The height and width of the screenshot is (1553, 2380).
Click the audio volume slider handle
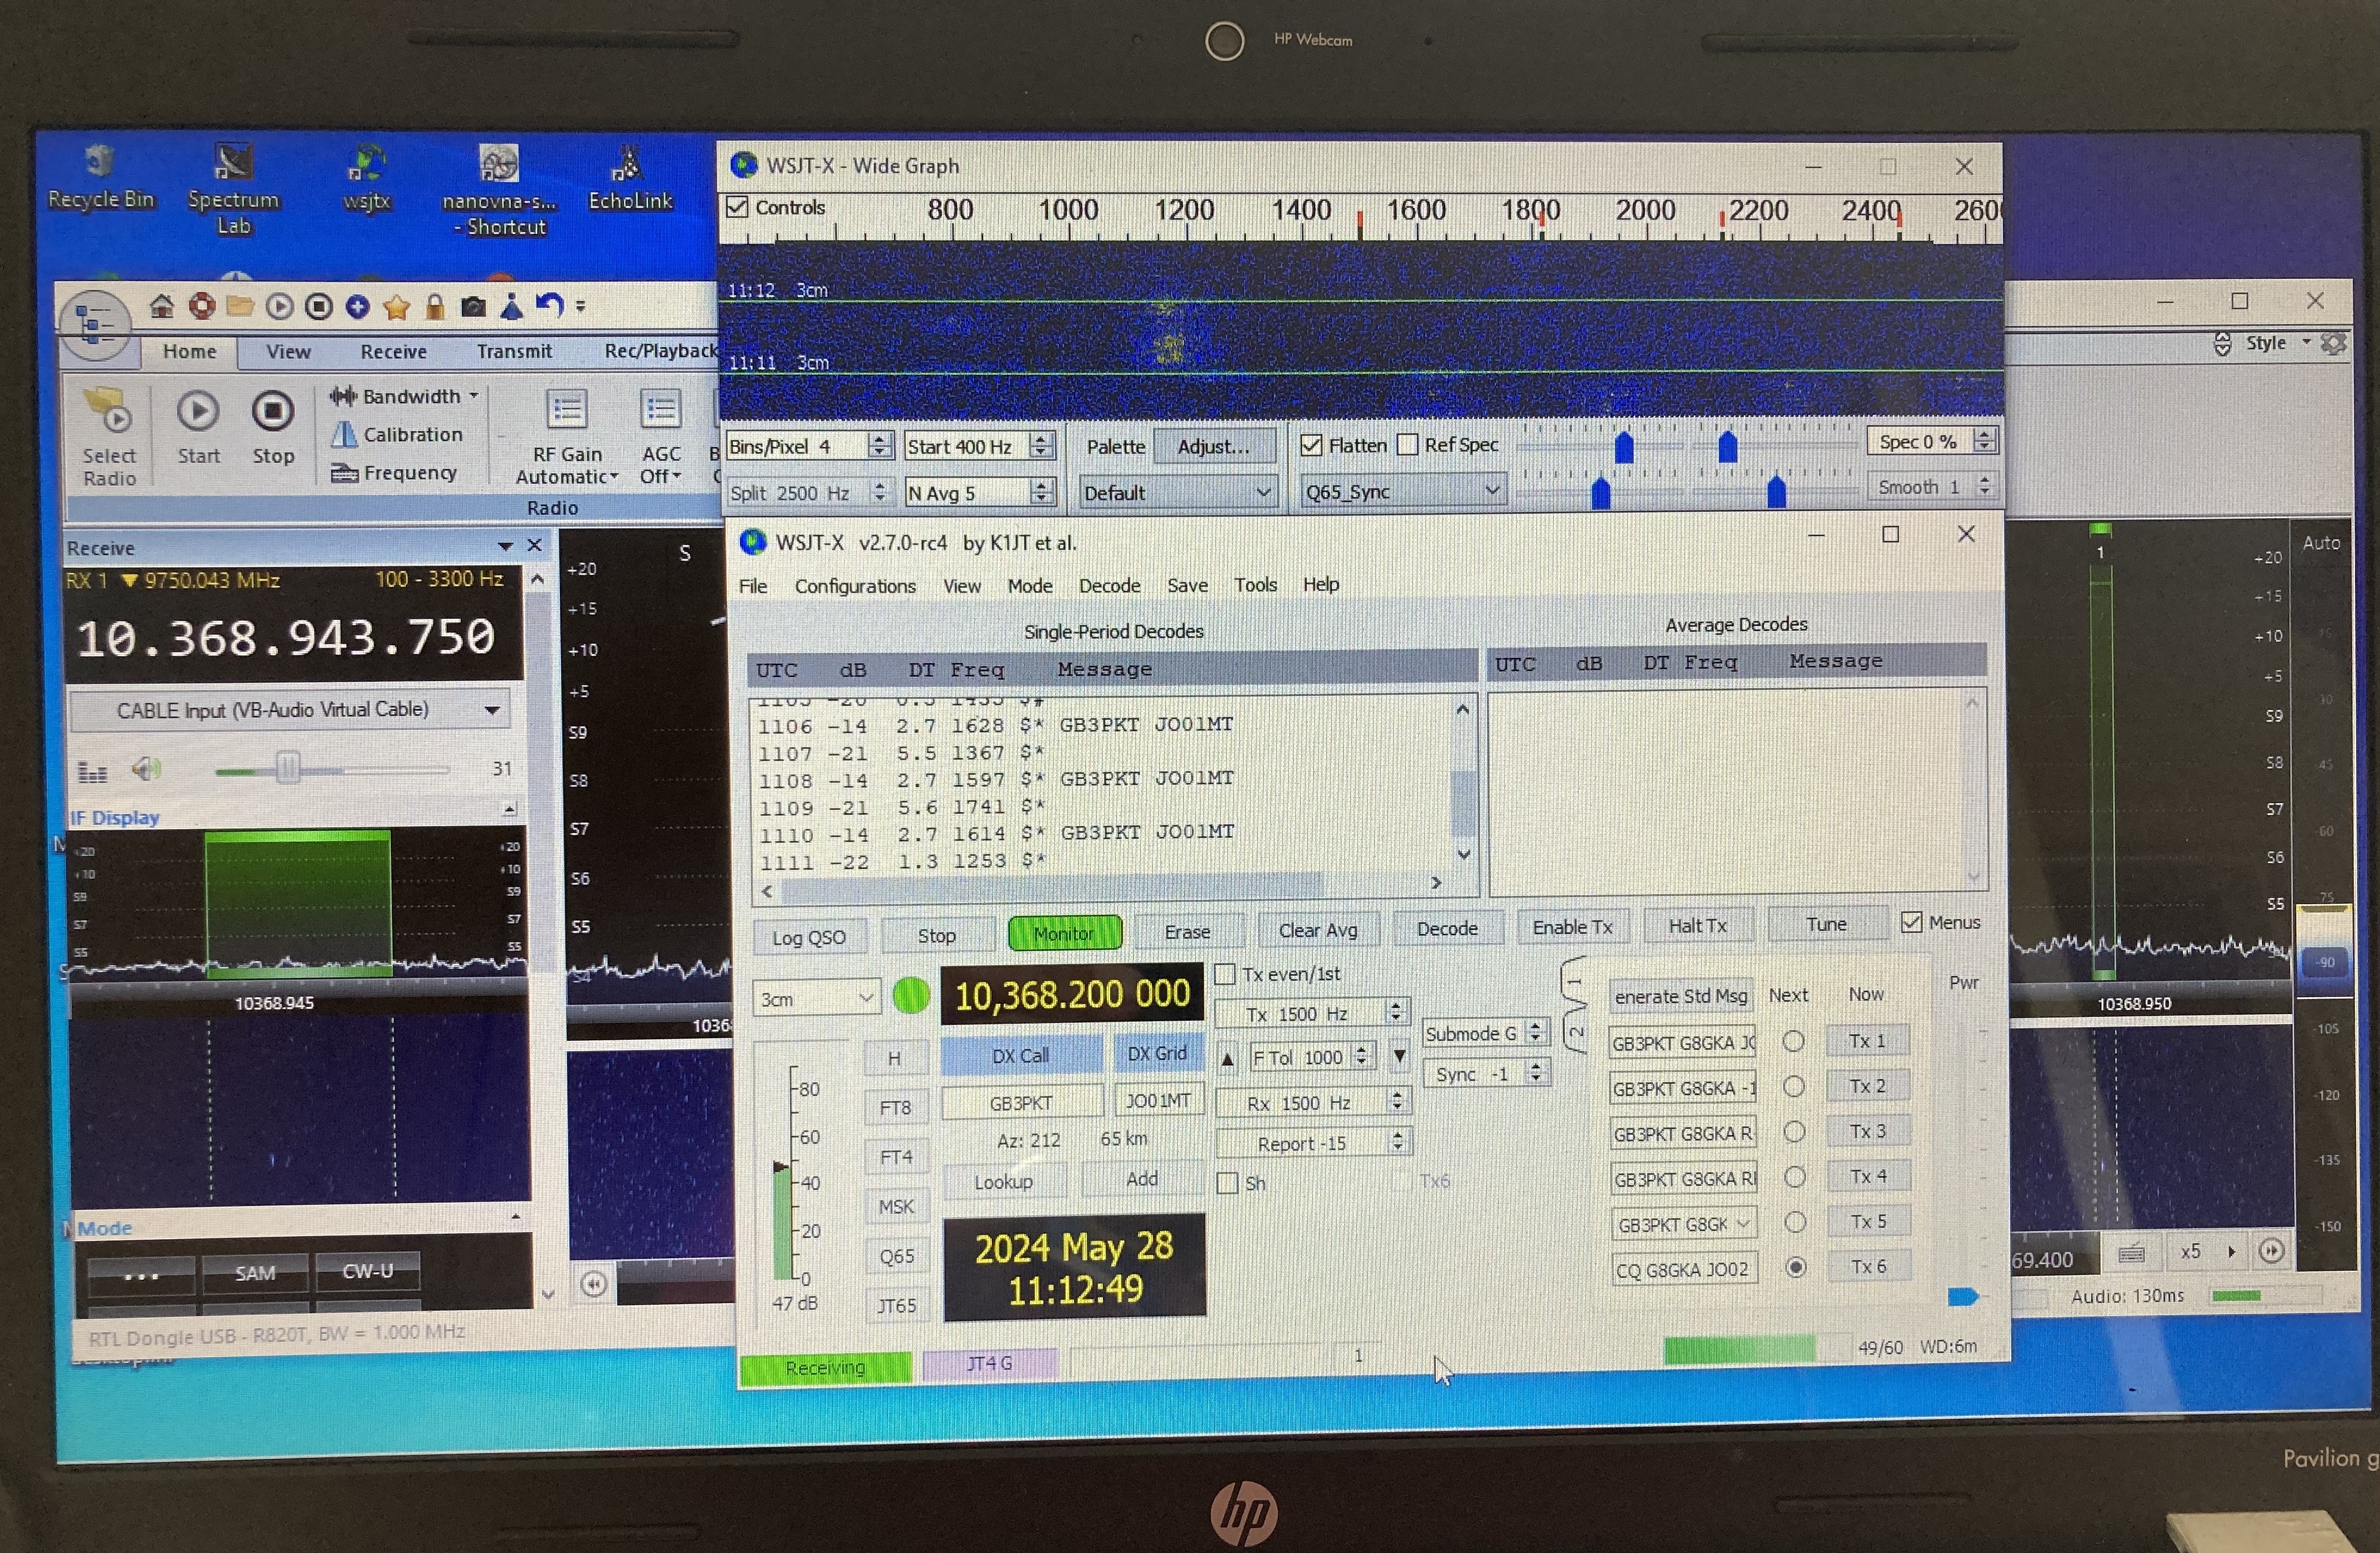[288, 768]
